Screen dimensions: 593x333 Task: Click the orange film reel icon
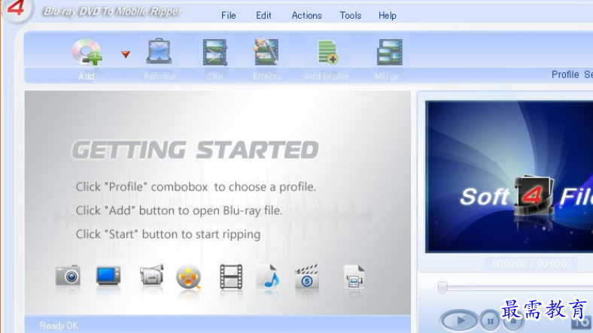coord(189,277)
